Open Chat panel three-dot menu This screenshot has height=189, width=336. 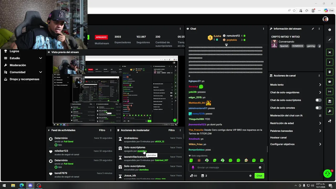tap(264, 29)
